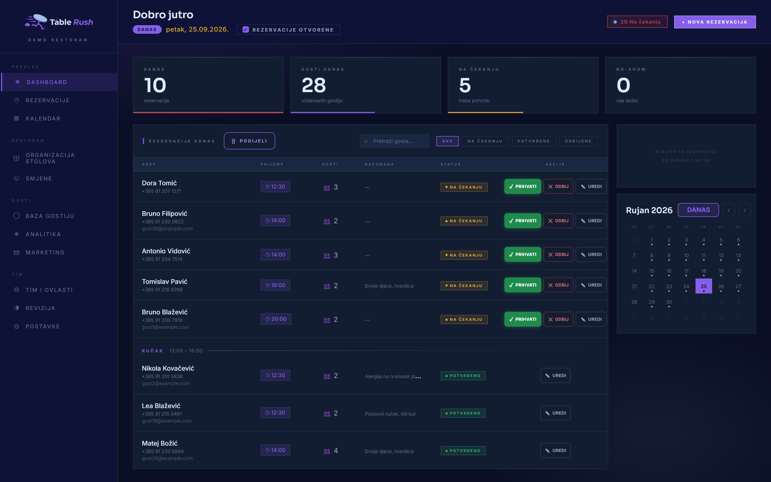This screenshot has width=771, height=482.
Task: Open Smjene in sidebar
Action: pyautogui.click(x=59, y=179)
